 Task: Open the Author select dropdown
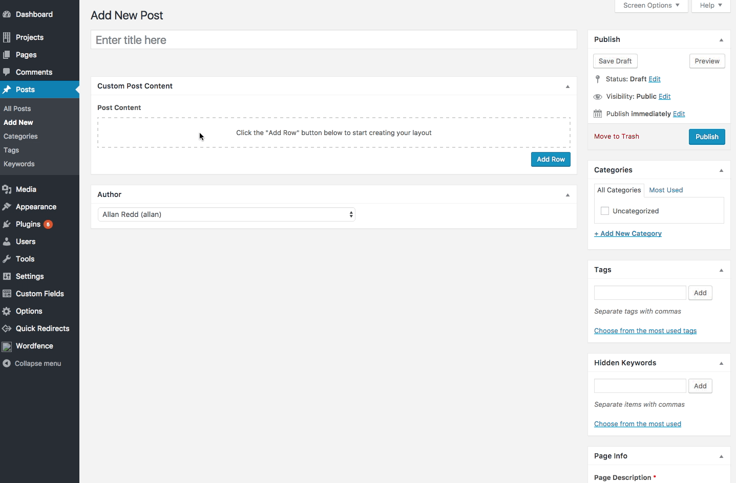[226, 214]
